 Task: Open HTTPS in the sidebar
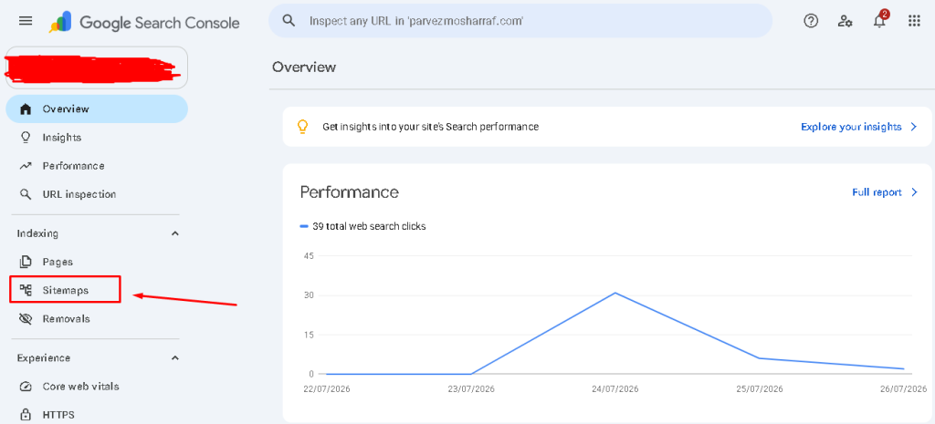(58, 415)
